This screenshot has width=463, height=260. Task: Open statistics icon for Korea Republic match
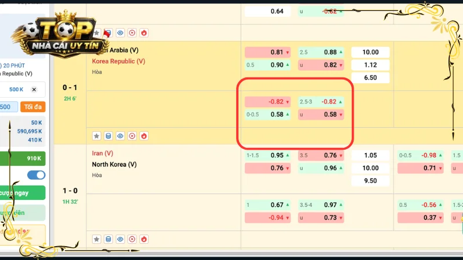point(108,136)
